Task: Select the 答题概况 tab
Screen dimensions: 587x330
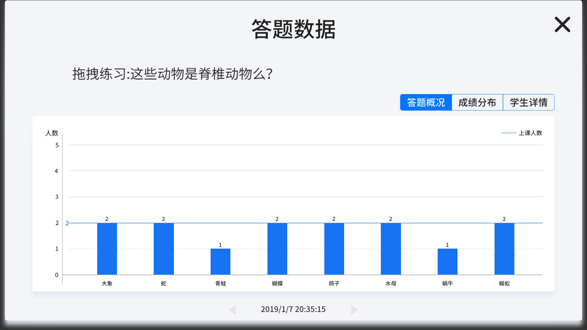Action: (x=426, y=102)
